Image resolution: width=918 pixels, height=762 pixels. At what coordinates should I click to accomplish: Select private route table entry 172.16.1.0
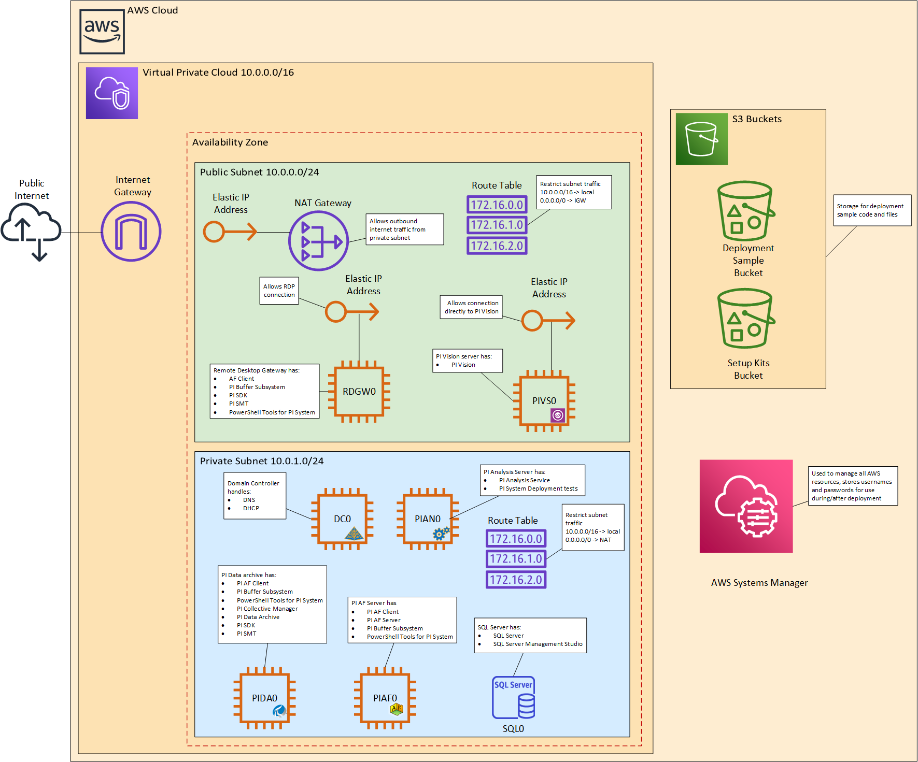tap(516, 559)
